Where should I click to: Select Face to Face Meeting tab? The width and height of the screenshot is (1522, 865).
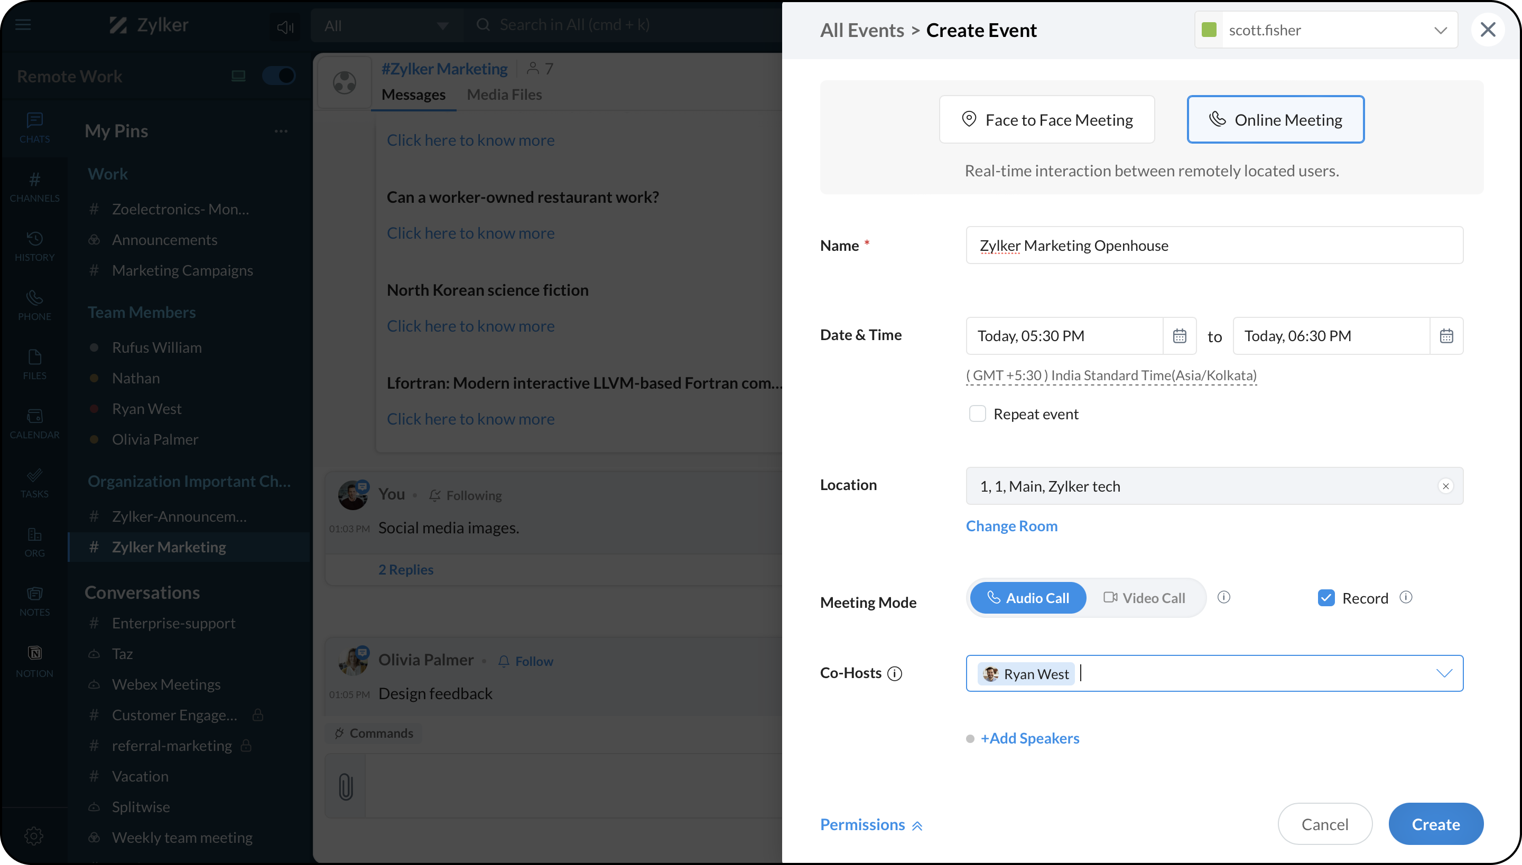coord(1046,119)
